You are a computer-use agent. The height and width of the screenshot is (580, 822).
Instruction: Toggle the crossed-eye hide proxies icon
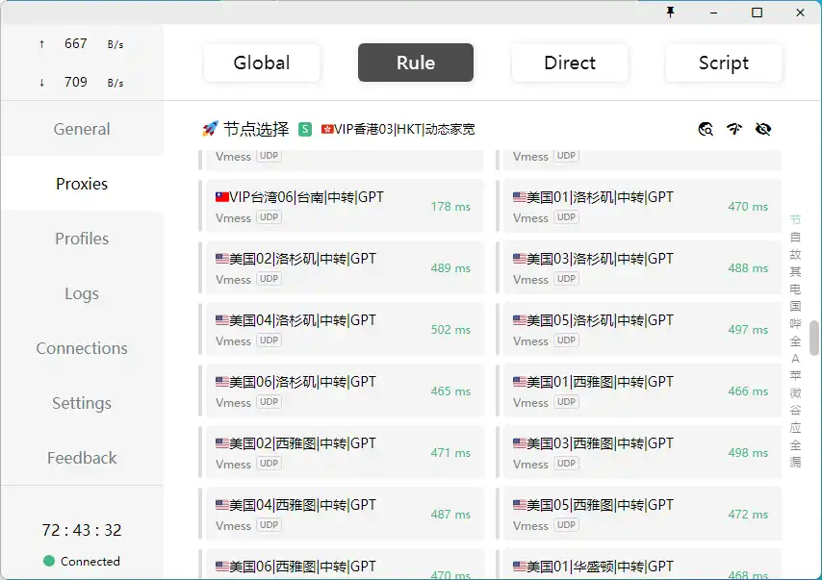[762, 129]
